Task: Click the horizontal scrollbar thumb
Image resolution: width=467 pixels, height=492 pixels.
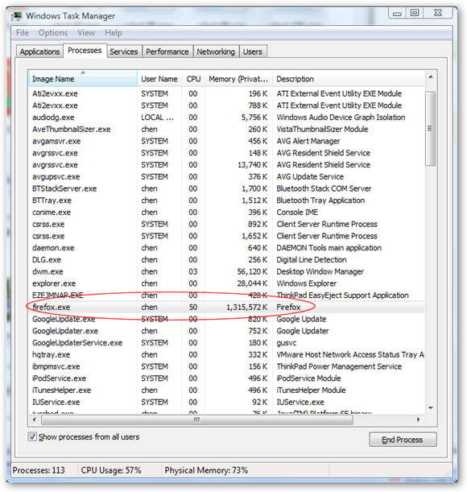Action: 197,420
